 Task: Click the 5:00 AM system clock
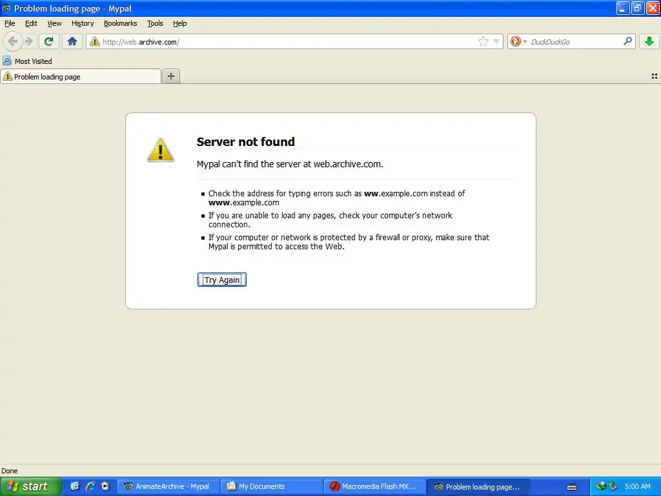637,486
